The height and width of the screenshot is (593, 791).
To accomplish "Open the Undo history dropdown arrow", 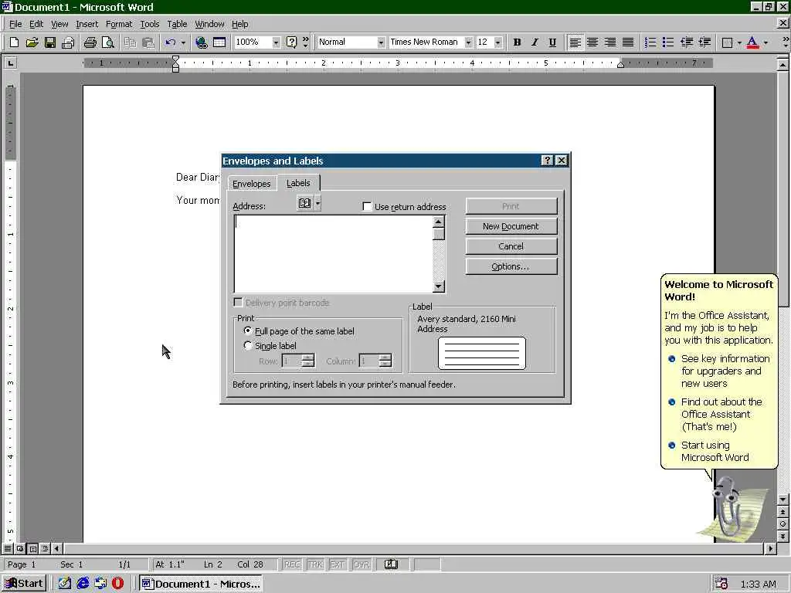I will pos(182,42).
